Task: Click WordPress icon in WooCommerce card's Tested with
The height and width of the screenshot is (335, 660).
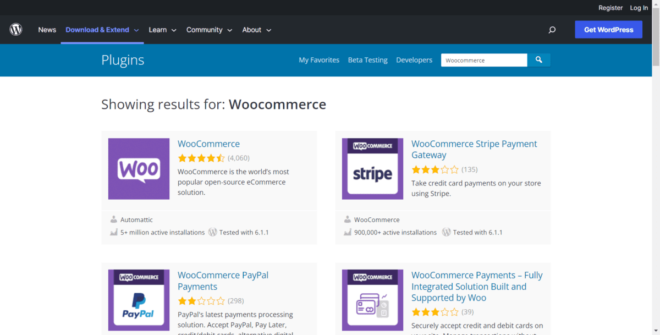Action: (213, 232)
